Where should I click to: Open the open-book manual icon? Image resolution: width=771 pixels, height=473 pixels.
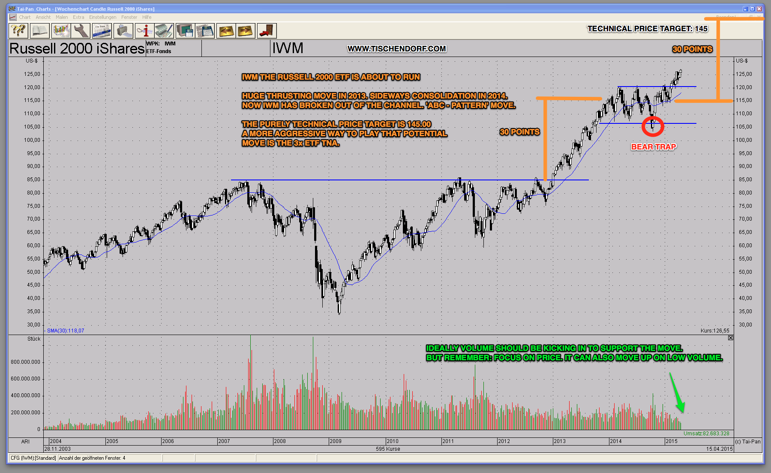[39, 31]
